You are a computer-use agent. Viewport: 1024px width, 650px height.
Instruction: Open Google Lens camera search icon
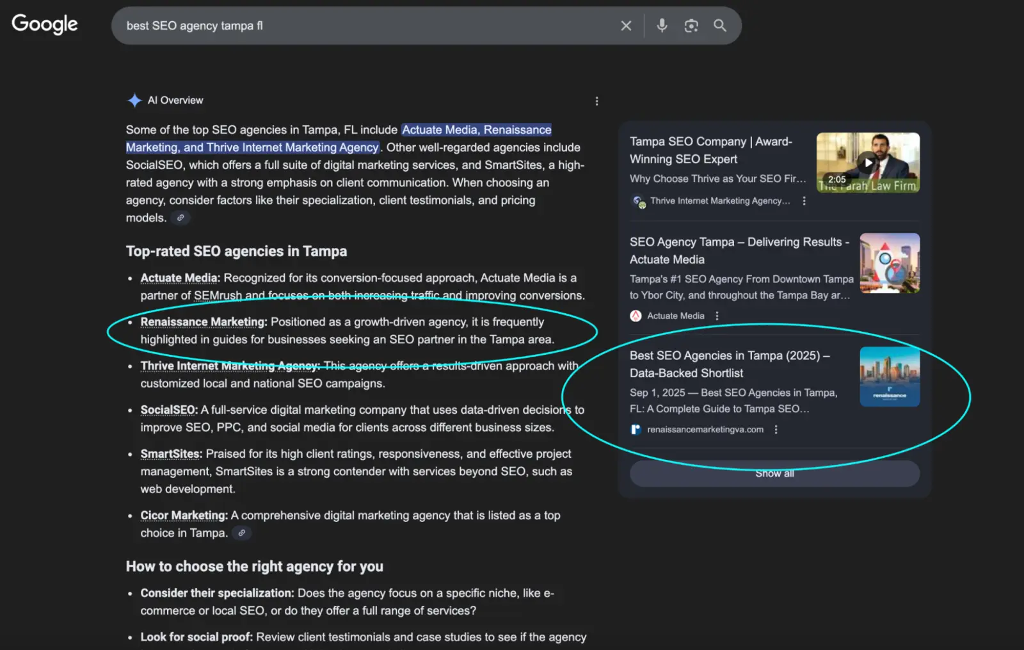(691, 26)
